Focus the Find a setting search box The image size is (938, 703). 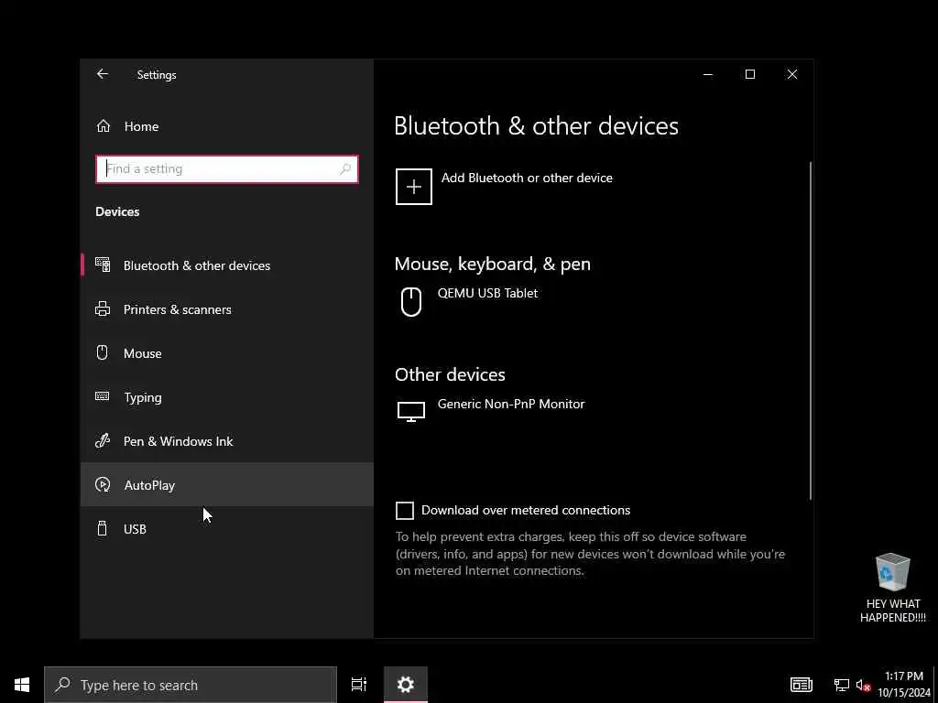tap(227, 169)
